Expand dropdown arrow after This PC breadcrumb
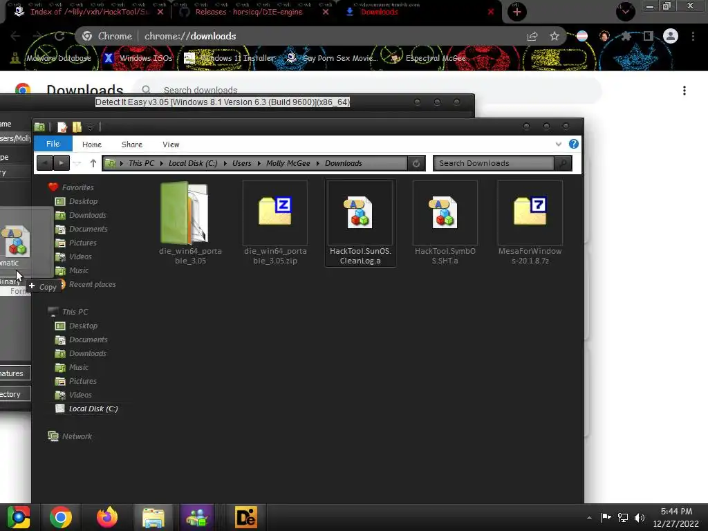The width and height of the screenshot is (708, 531). tap(162, 163)
